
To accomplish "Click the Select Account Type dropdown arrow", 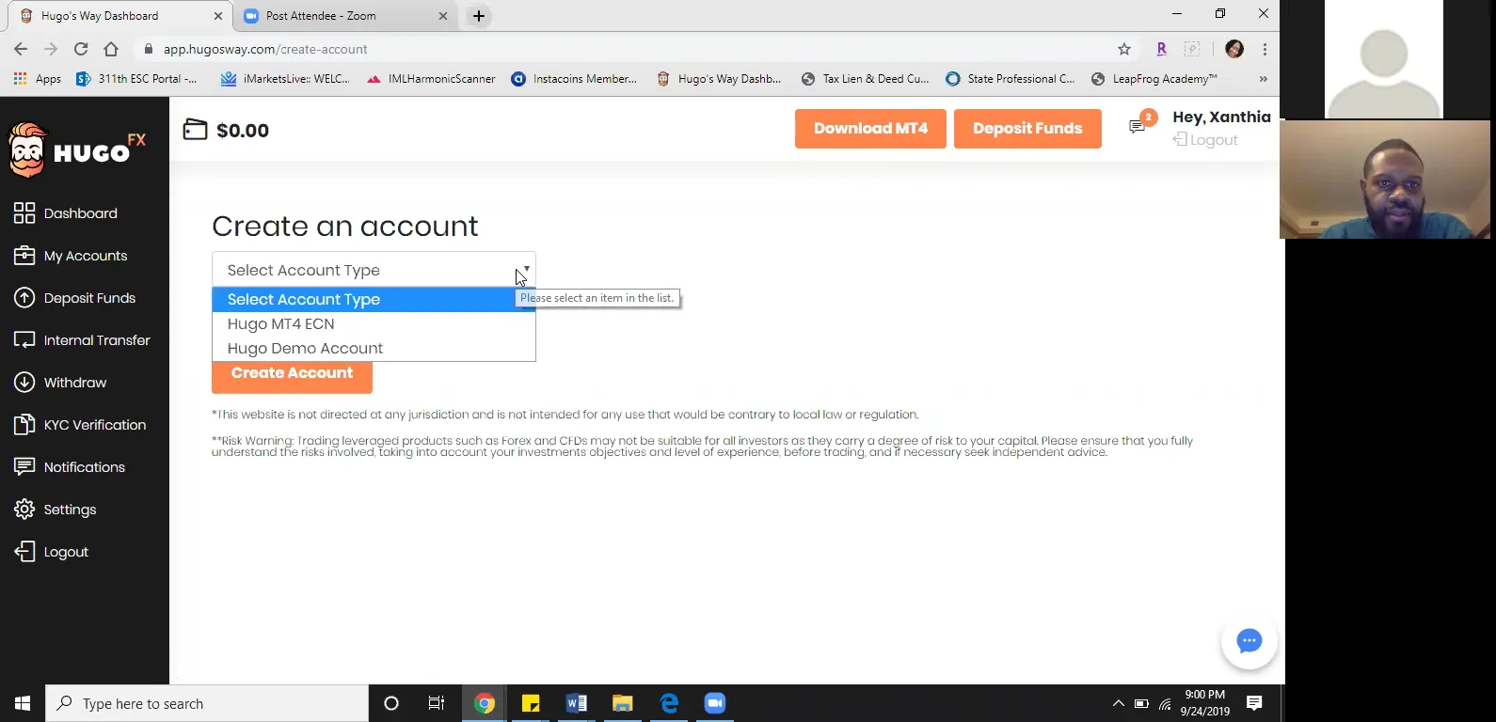I will point(526,270).
